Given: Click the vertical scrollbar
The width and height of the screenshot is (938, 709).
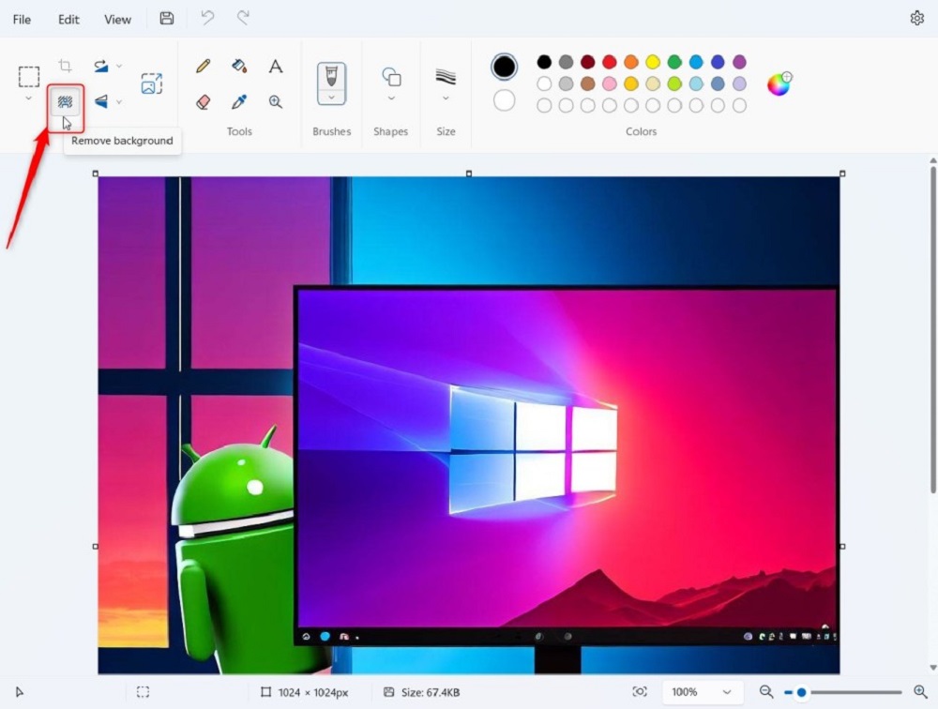Looking at the screenshot, I should 932,329.
